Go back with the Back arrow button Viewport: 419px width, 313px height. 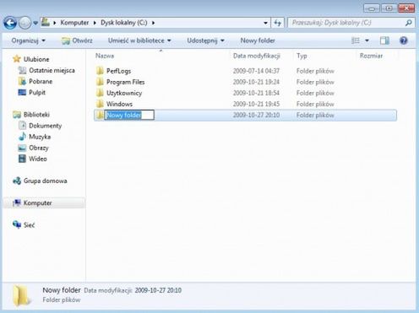coord(10,23)
